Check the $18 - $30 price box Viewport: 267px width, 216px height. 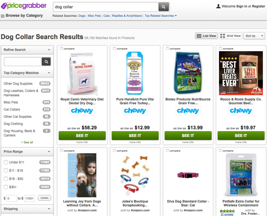click(x=6, y=179)
